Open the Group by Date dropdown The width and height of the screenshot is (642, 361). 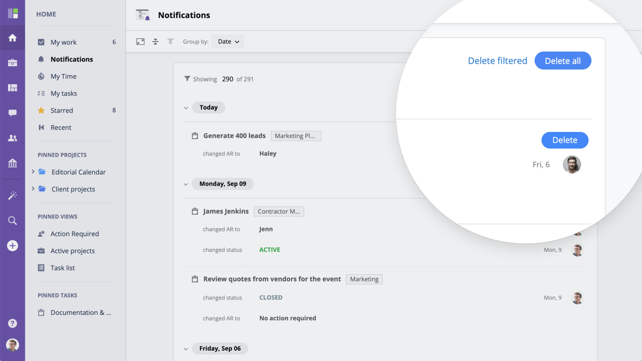(228, 42)
